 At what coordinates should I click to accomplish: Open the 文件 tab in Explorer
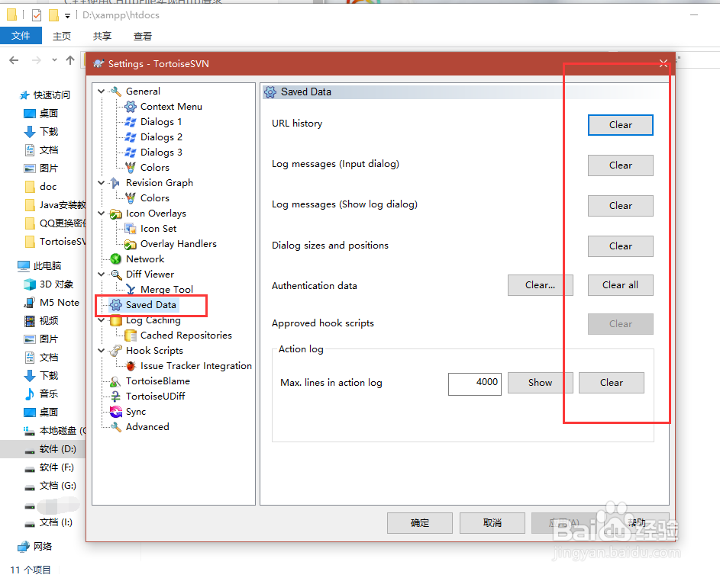point(21,36)
